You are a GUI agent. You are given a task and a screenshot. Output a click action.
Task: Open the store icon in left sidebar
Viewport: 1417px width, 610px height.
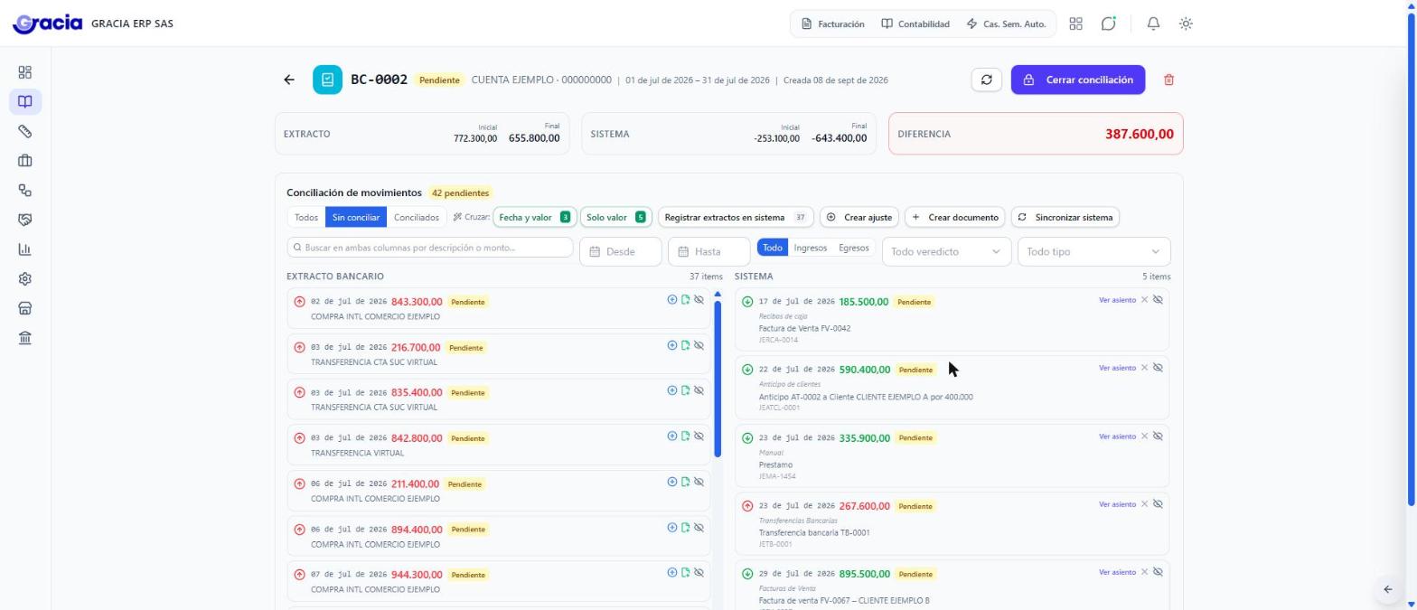point(25,308)
